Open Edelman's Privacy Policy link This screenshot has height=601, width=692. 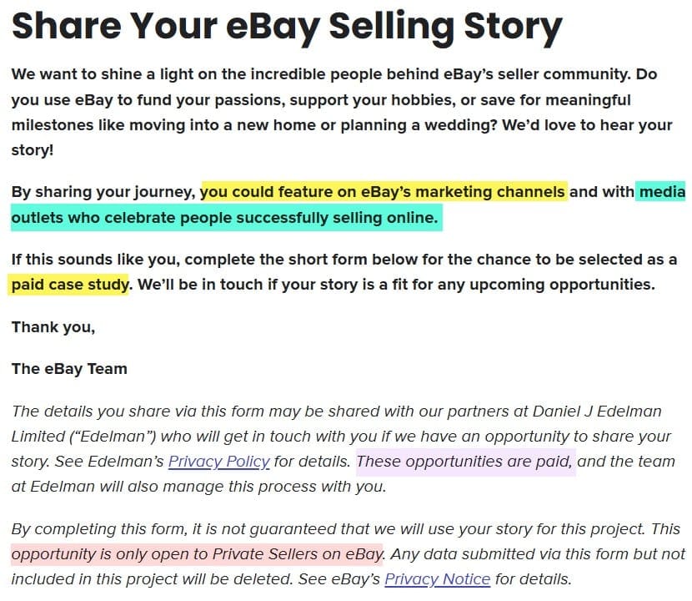(x=218, y=462)
